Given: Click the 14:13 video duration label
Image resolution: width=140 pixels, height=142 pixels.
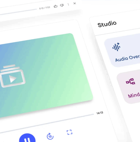Looking at the screenshot, I should (100, 113).
